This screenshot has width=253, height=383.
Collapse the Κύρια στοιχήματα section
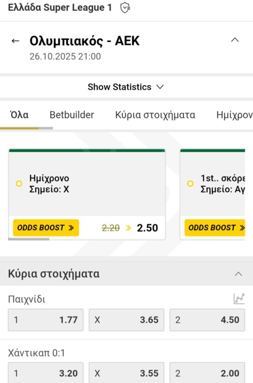pos(238,274)
